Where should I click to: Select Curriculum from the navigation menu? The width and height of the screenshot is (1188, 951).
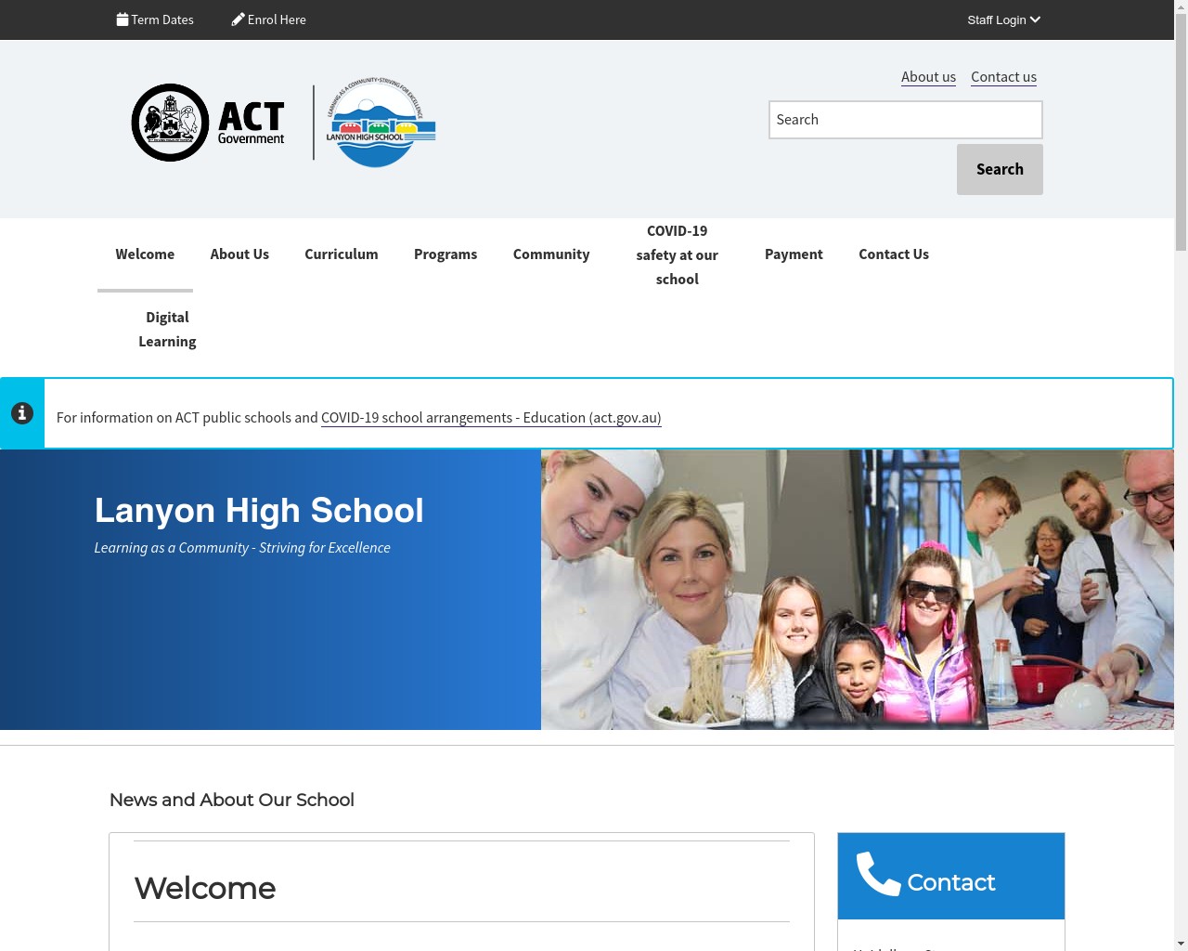pos(341,254)
